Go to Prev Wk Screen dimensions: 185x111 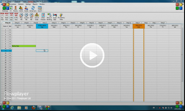(21, 17)
